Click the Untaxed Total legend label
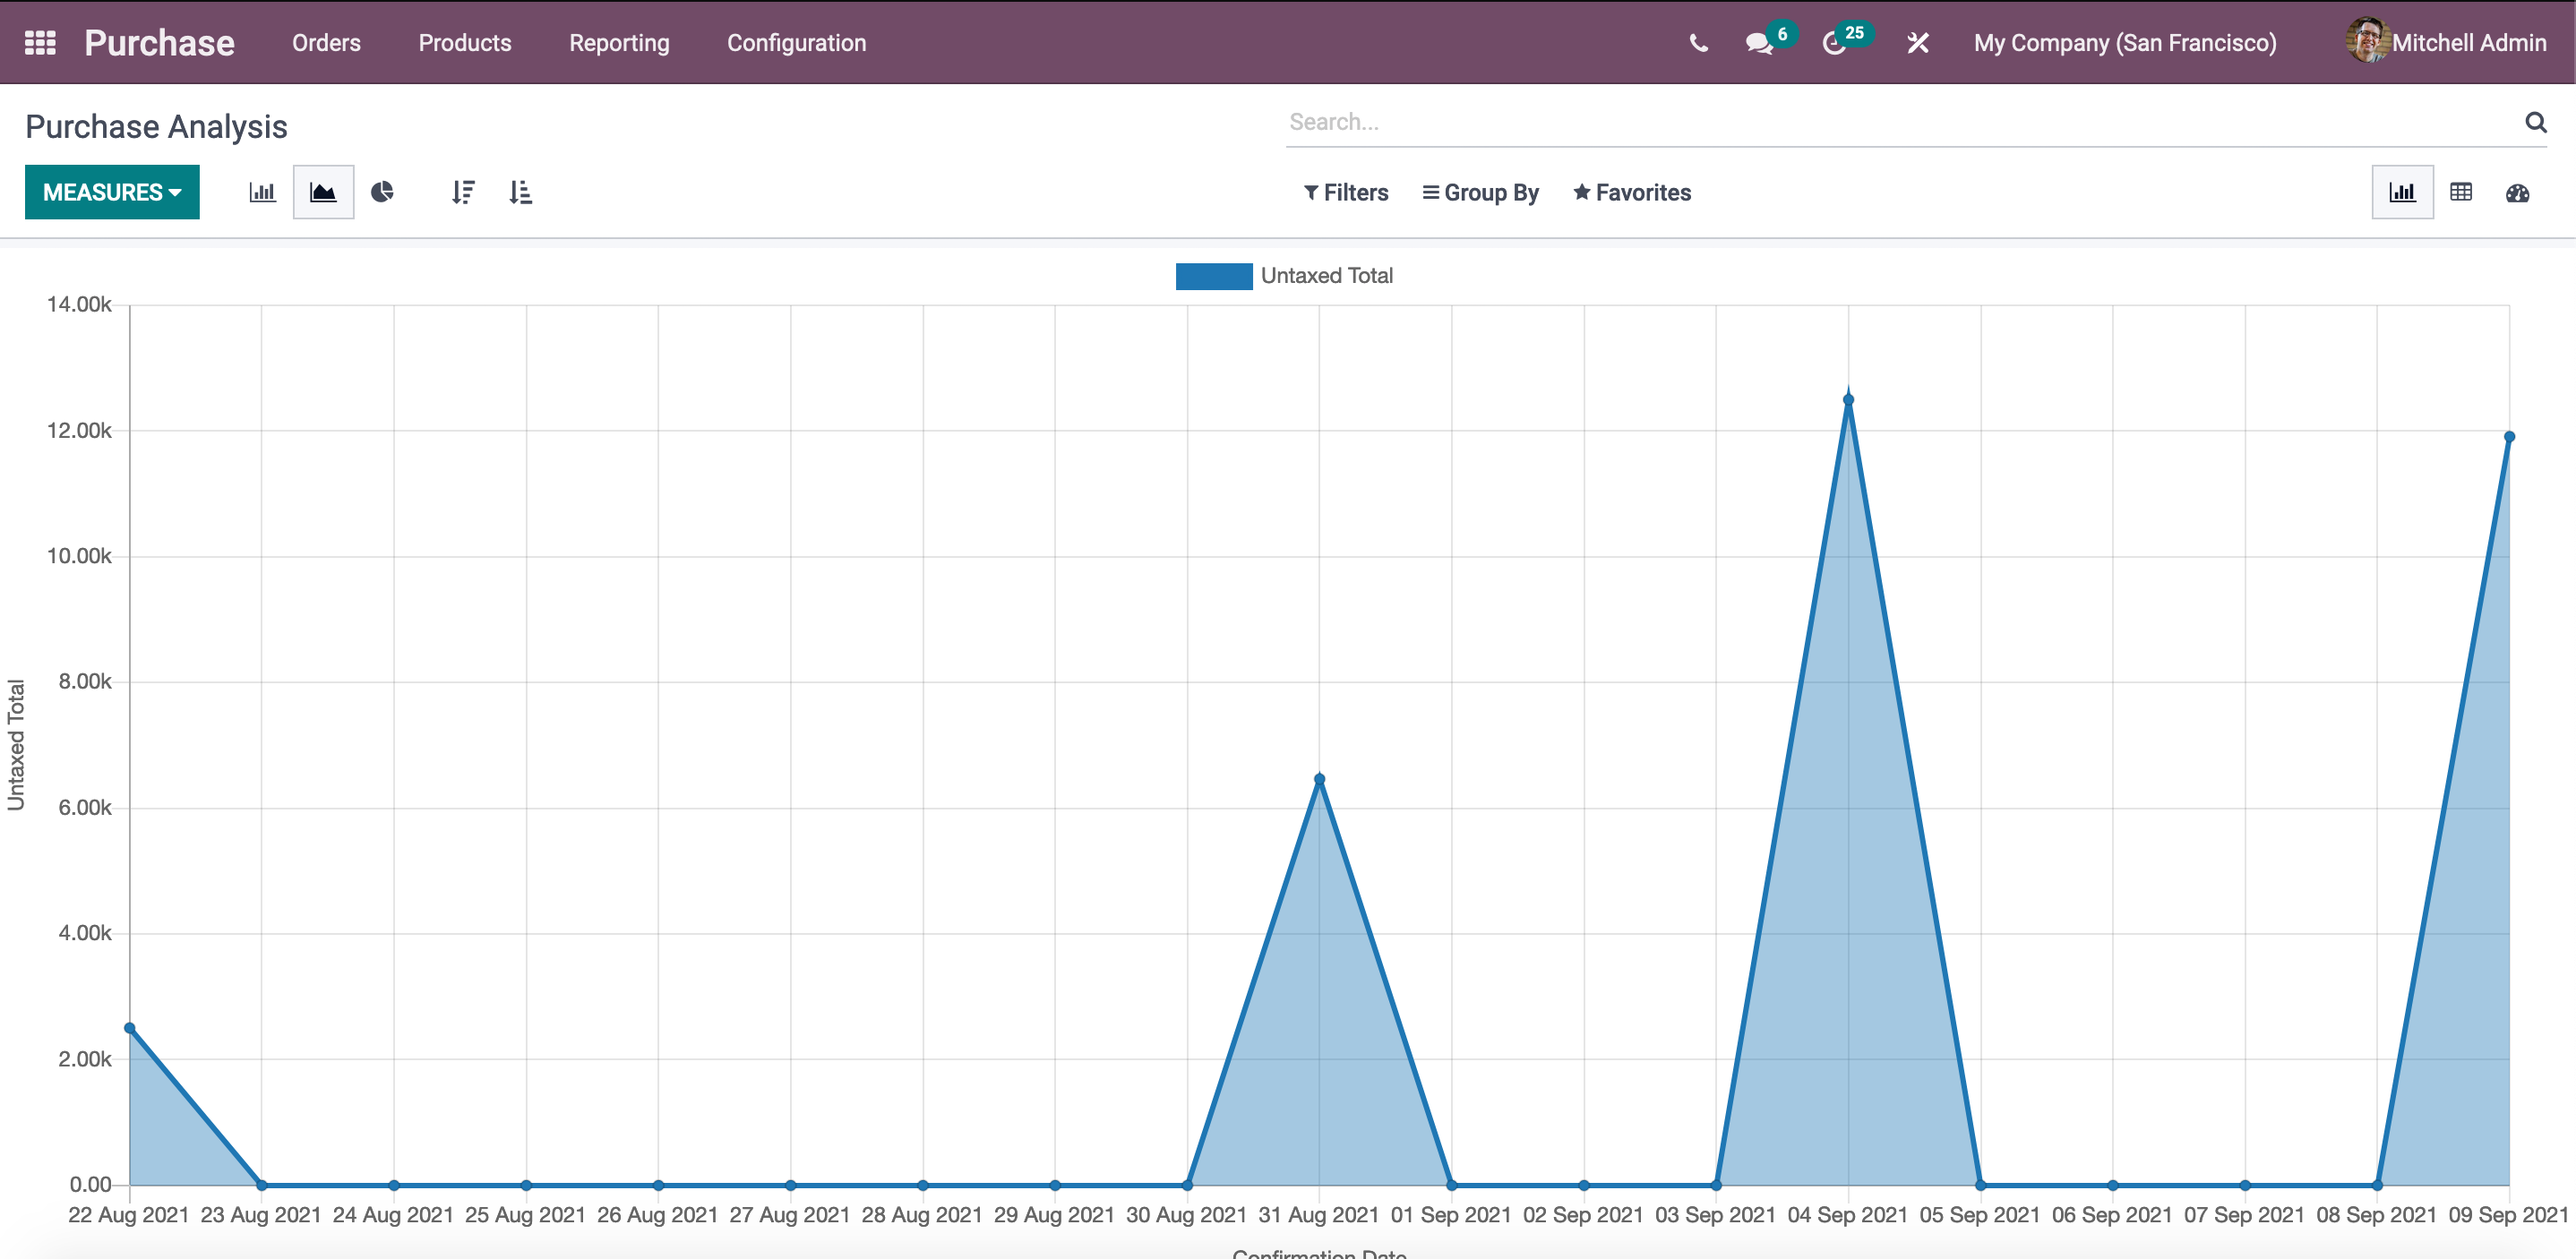 tap(1326, 276)
